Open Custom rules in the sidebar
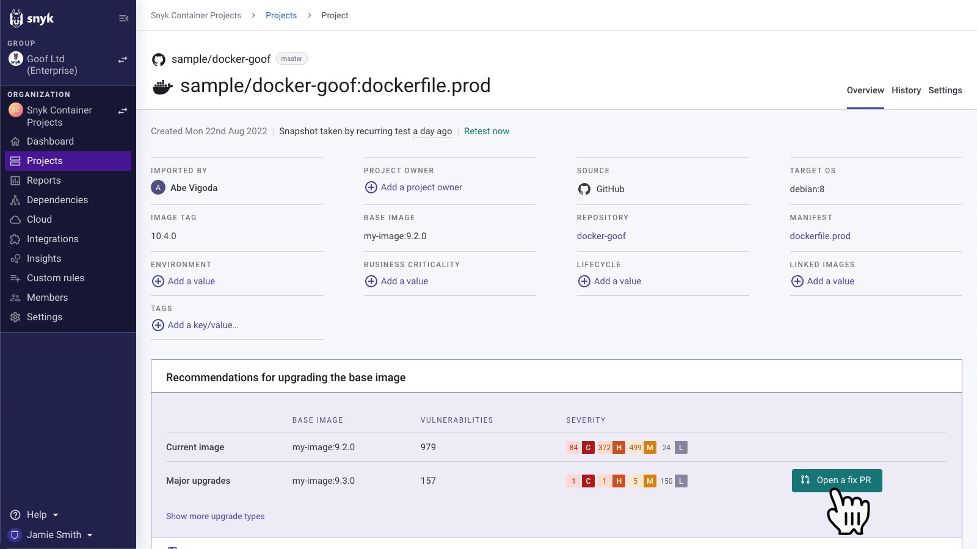 pos(55,278)
